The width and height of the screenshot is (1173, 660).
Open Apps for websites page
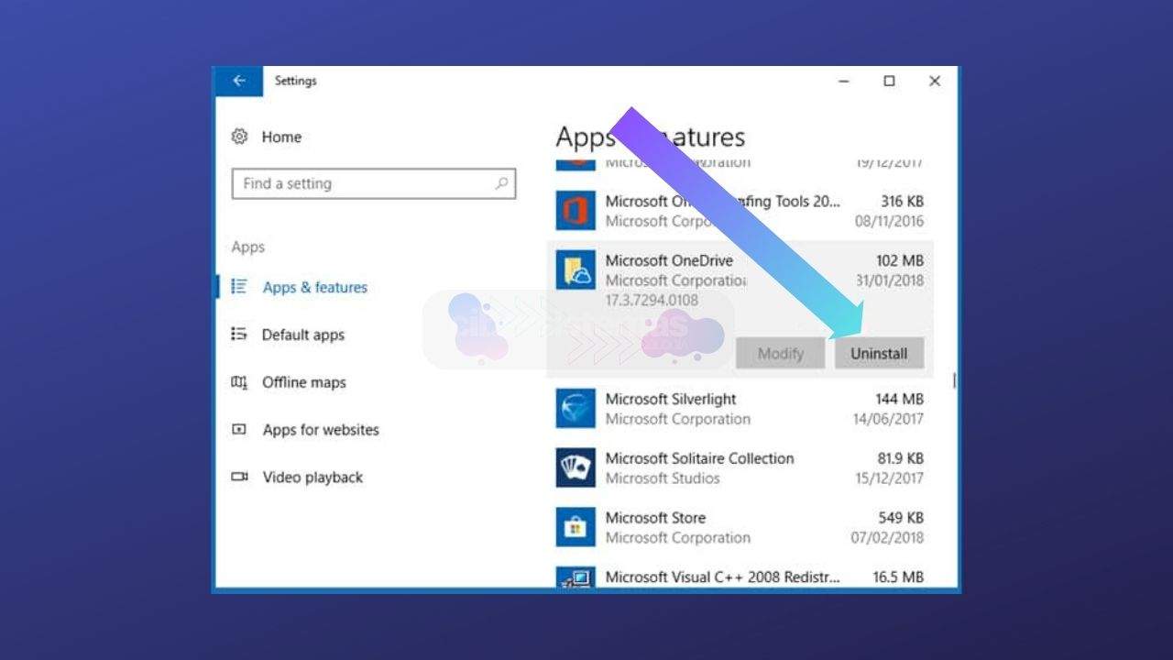click(x=321, y=429)
